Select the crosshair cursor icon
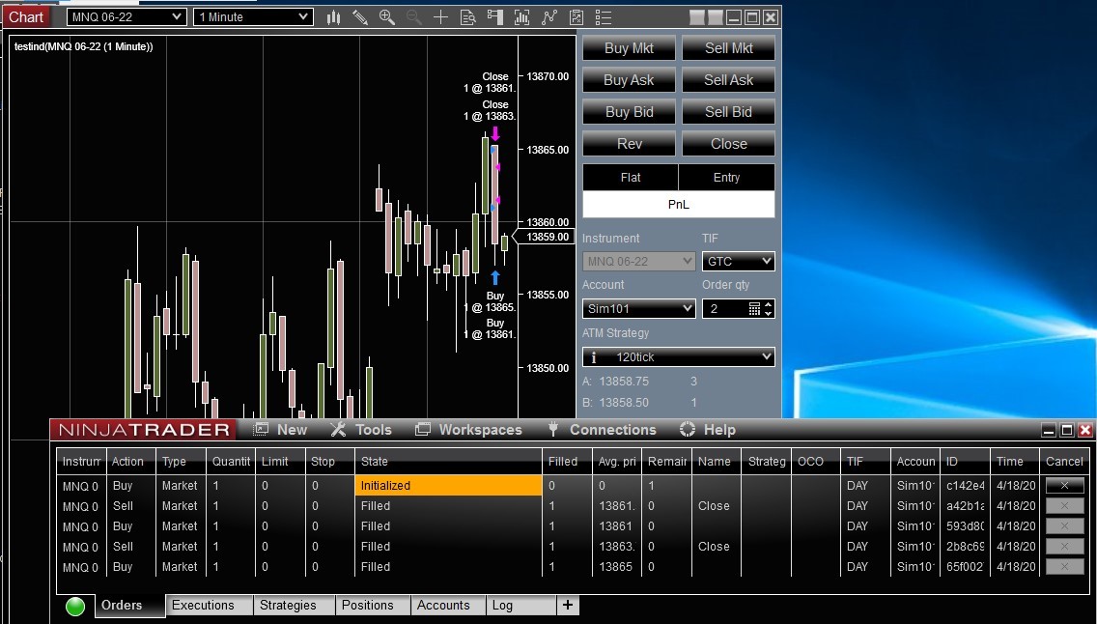 [440, 17]
